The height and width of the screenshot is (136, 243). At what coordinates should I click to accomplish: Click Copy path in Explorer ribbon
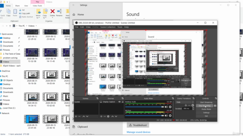pos(25,14)
